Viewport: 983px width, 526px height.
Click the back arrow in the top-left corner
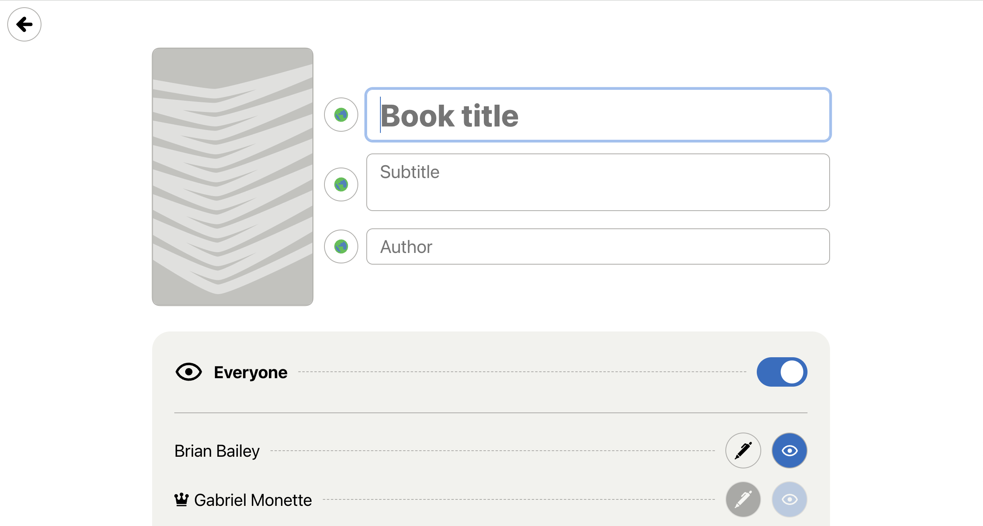point(24,24)
